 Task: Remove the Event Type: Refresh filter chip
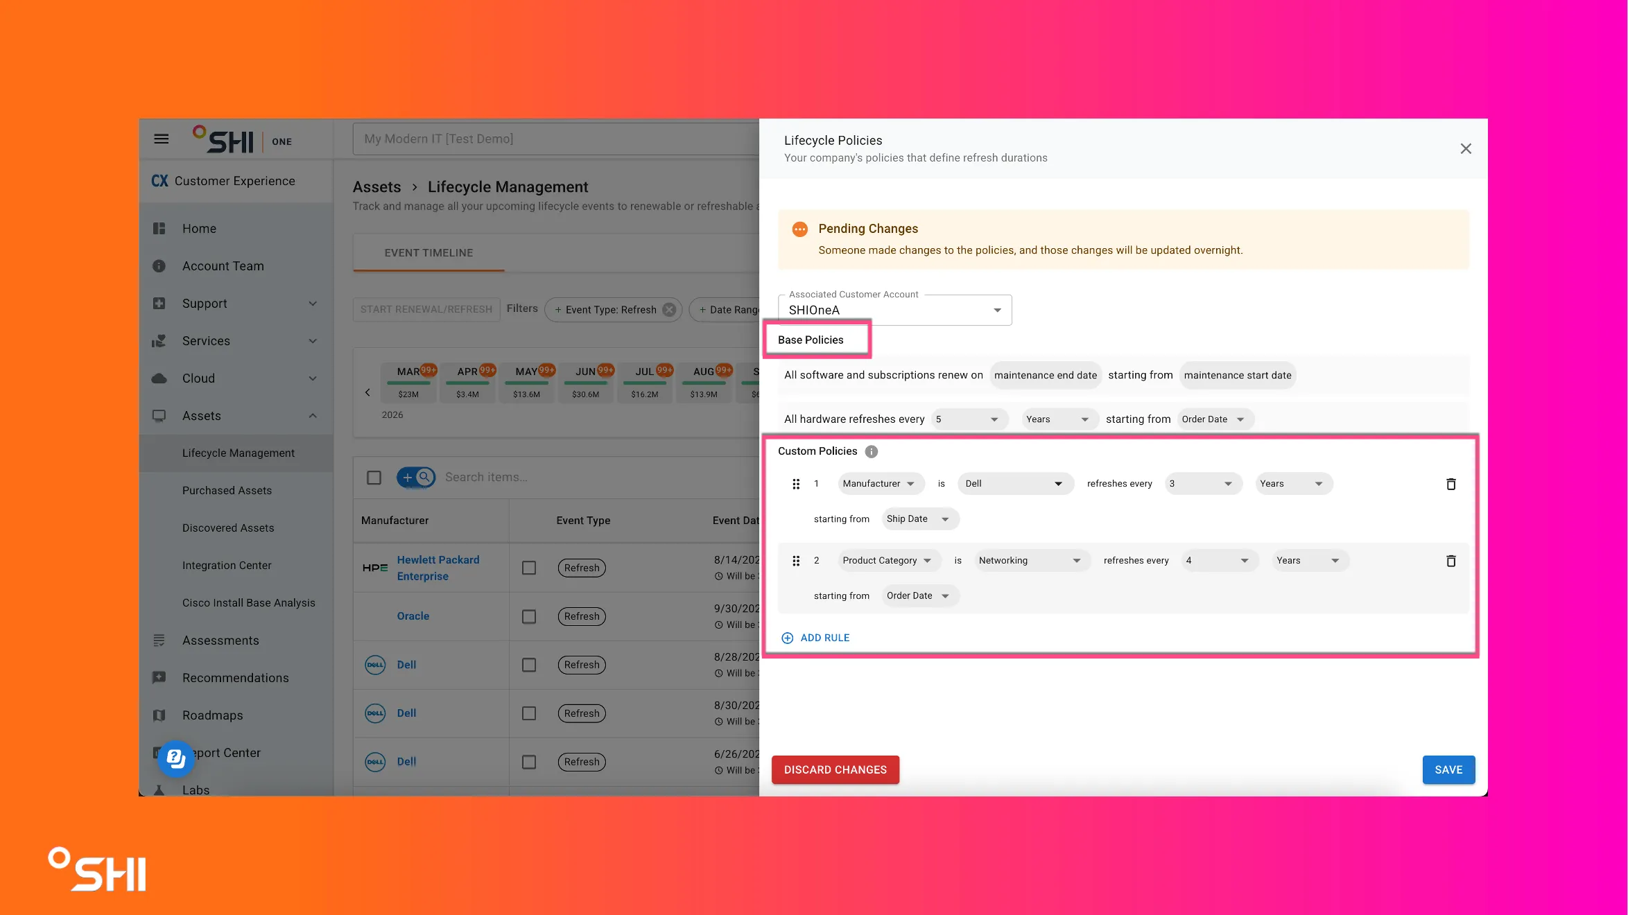pyautogui.click(x=669, y=310)
